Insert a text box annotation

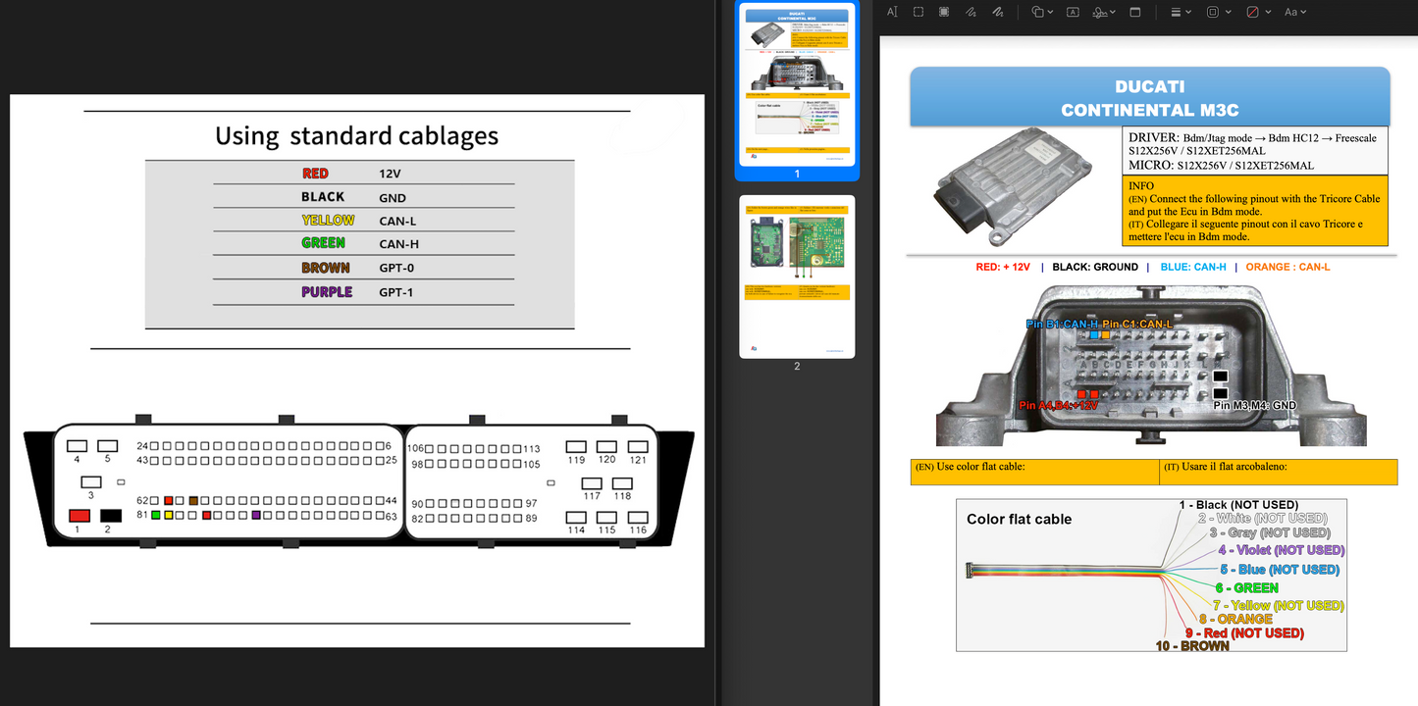1073,12
